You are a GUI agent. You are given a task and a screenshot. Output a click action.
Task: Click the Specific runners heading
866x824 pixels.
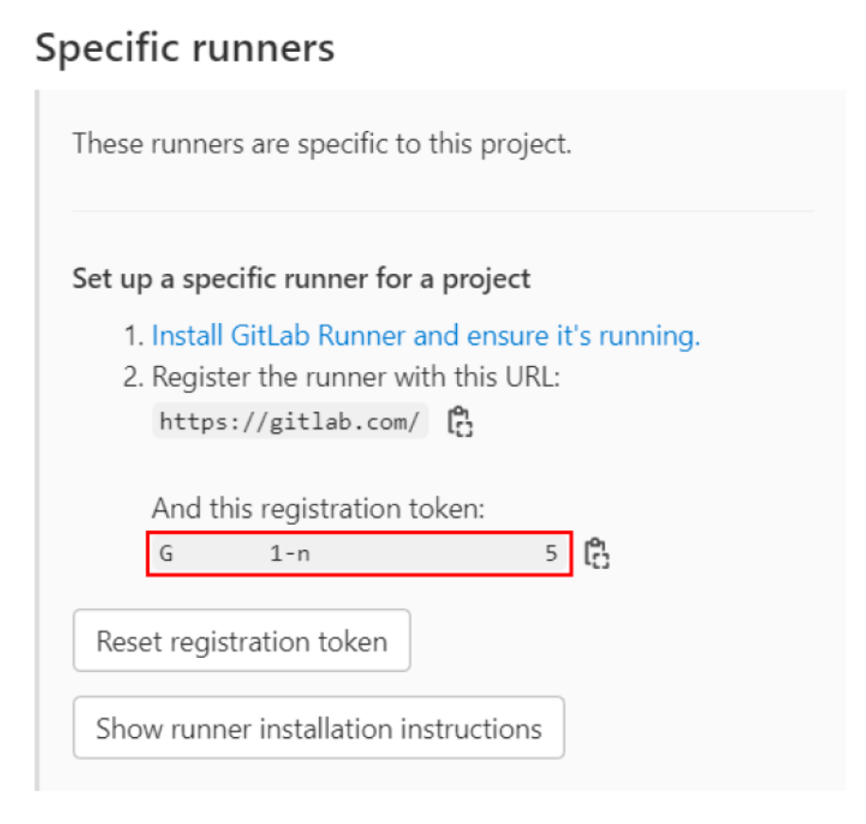(185, 47)
